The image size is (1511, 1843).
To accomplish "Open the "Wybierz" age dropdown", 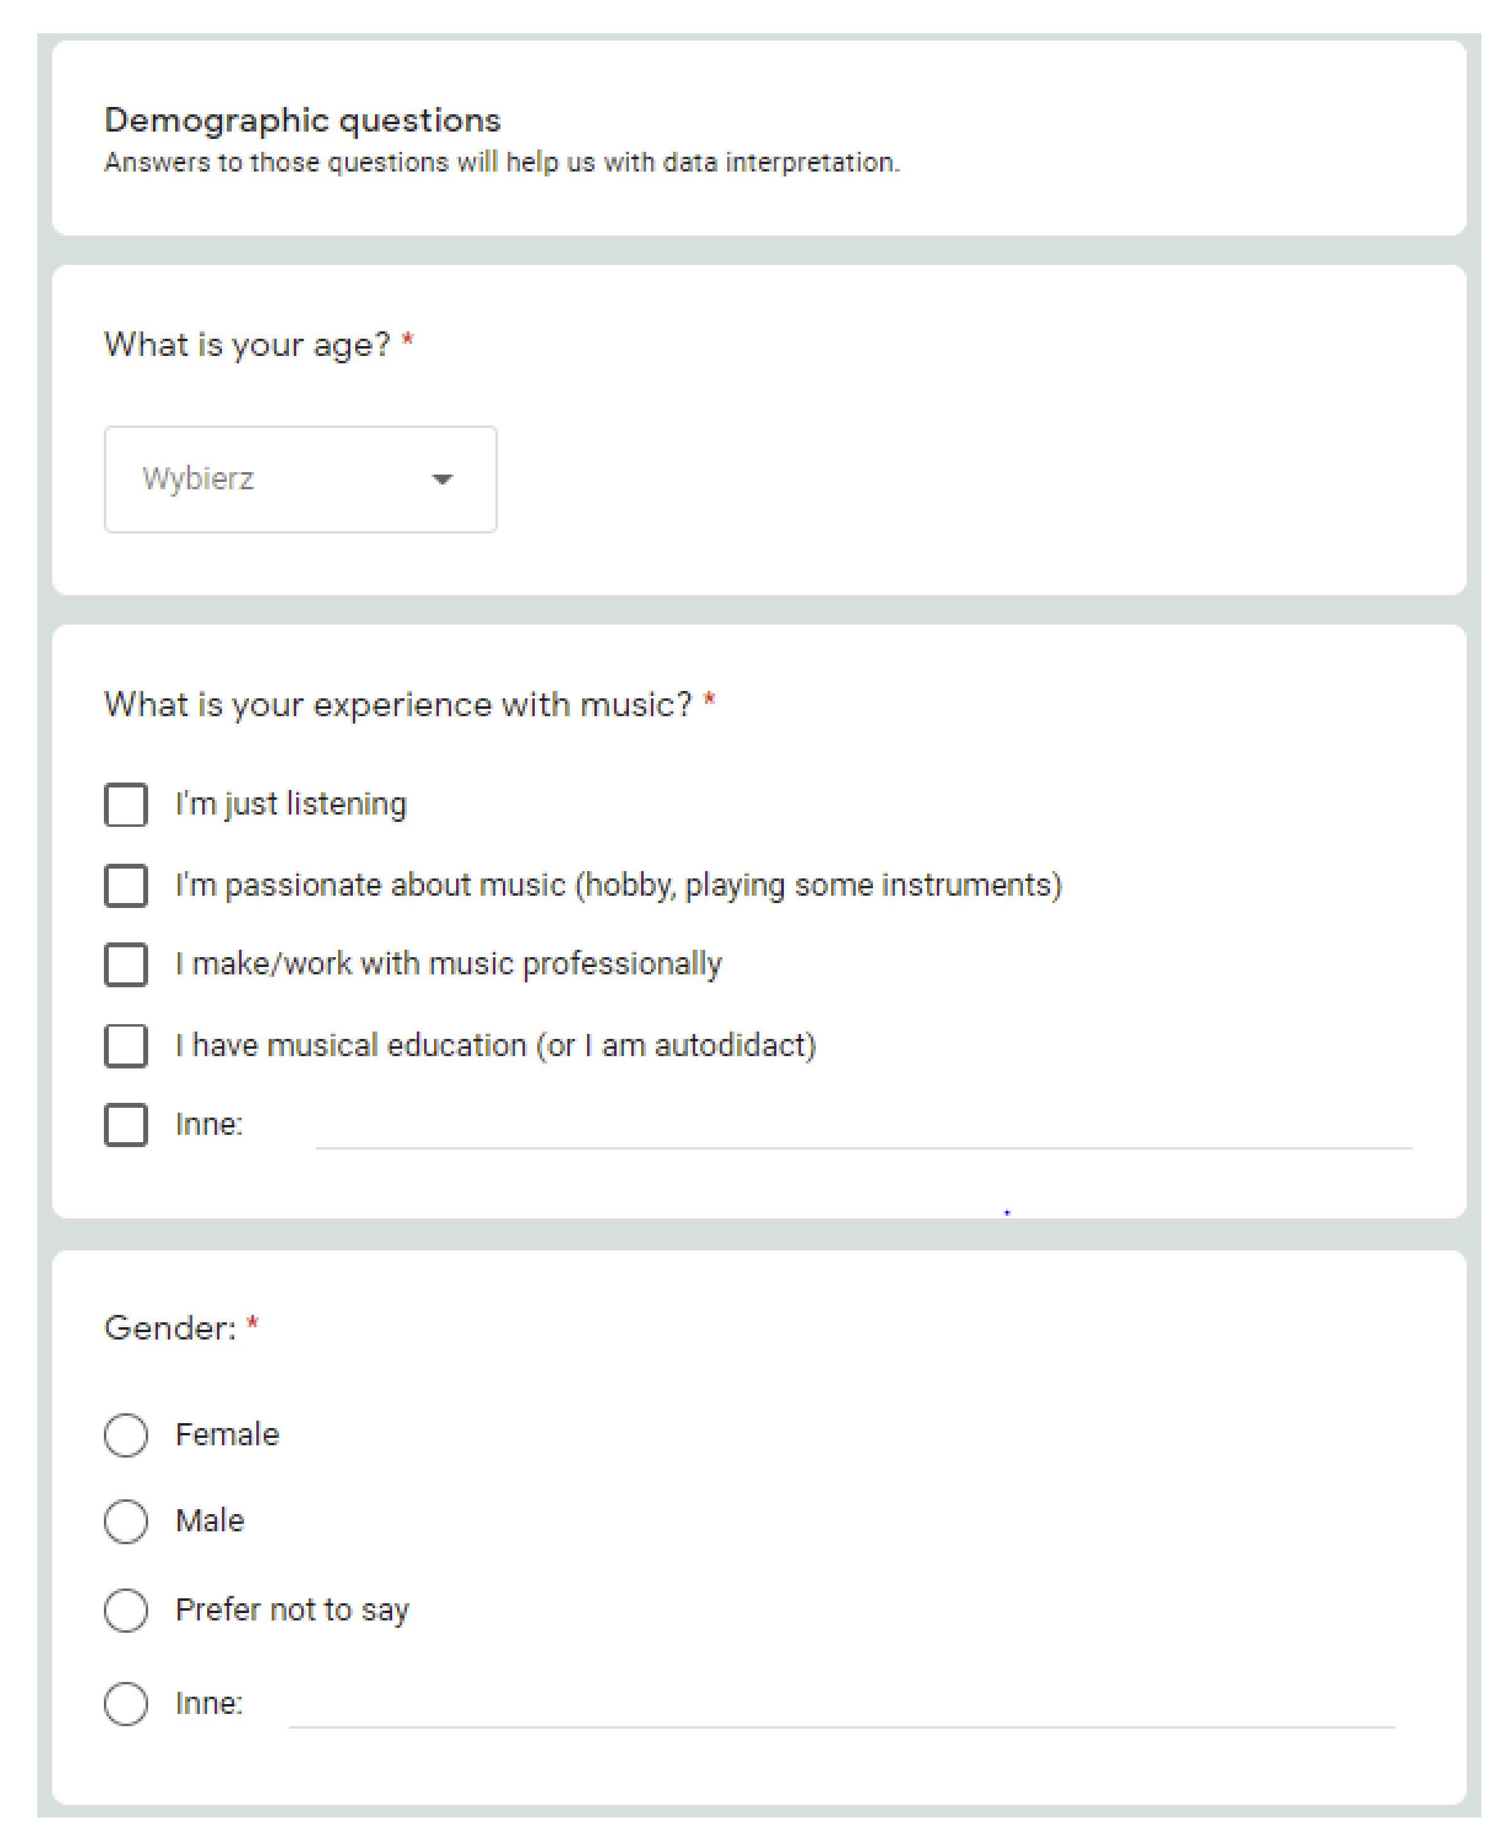I will click(299, 479).
